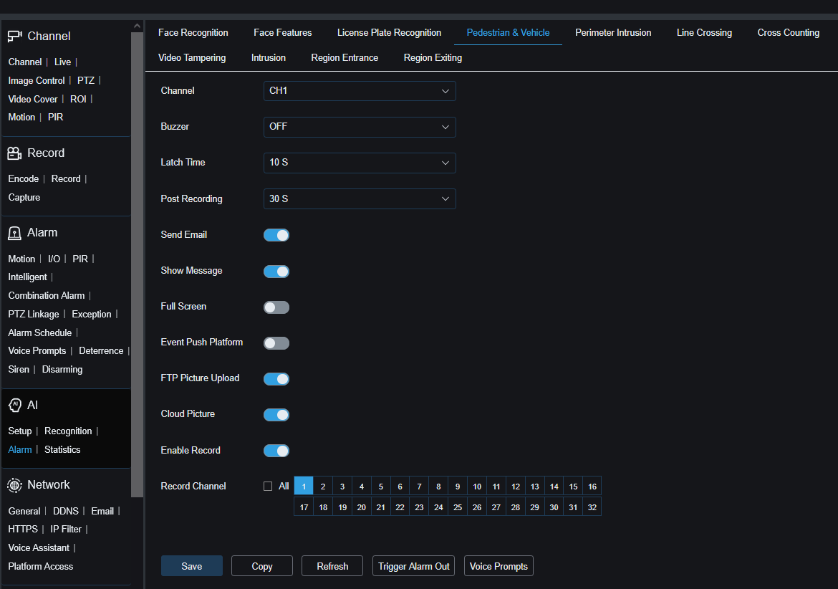
Task: Enable the Full Screen switch
Action: (x=276, y=307)
